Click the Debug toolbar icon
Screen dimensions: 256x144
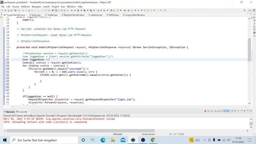point(72,10)
